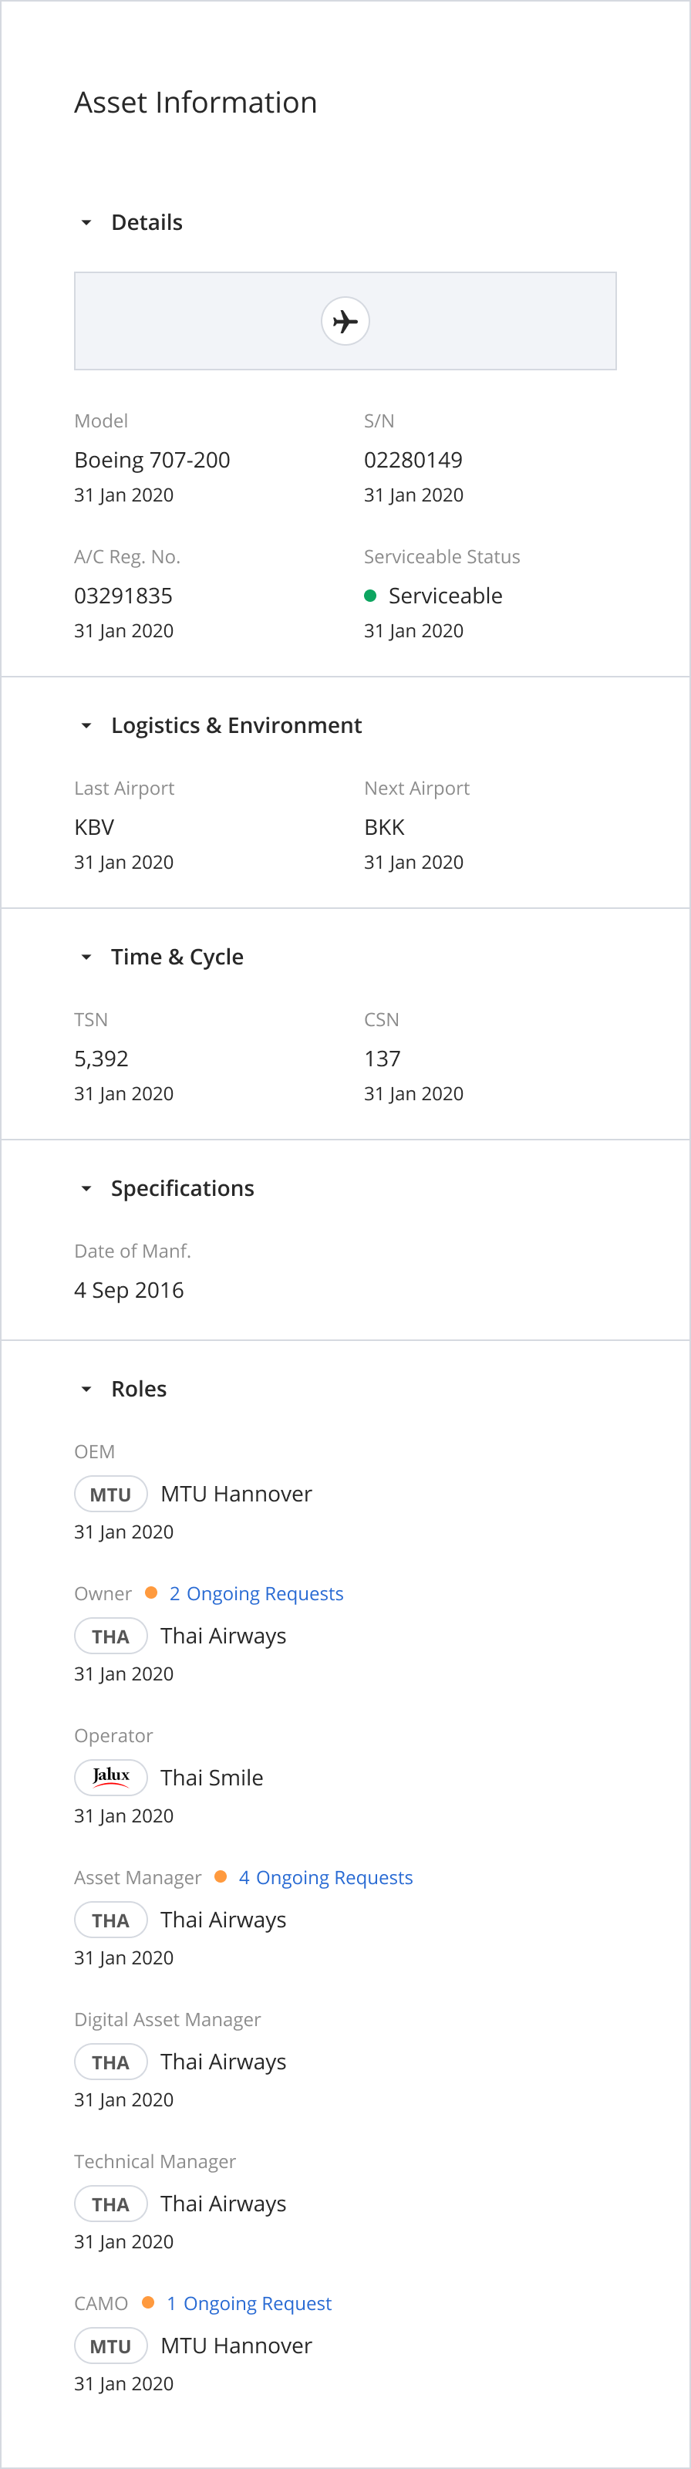Click the Thai Smile operator name
The width and height of the screenshot is (691, 2469).
coord(212,1777)
